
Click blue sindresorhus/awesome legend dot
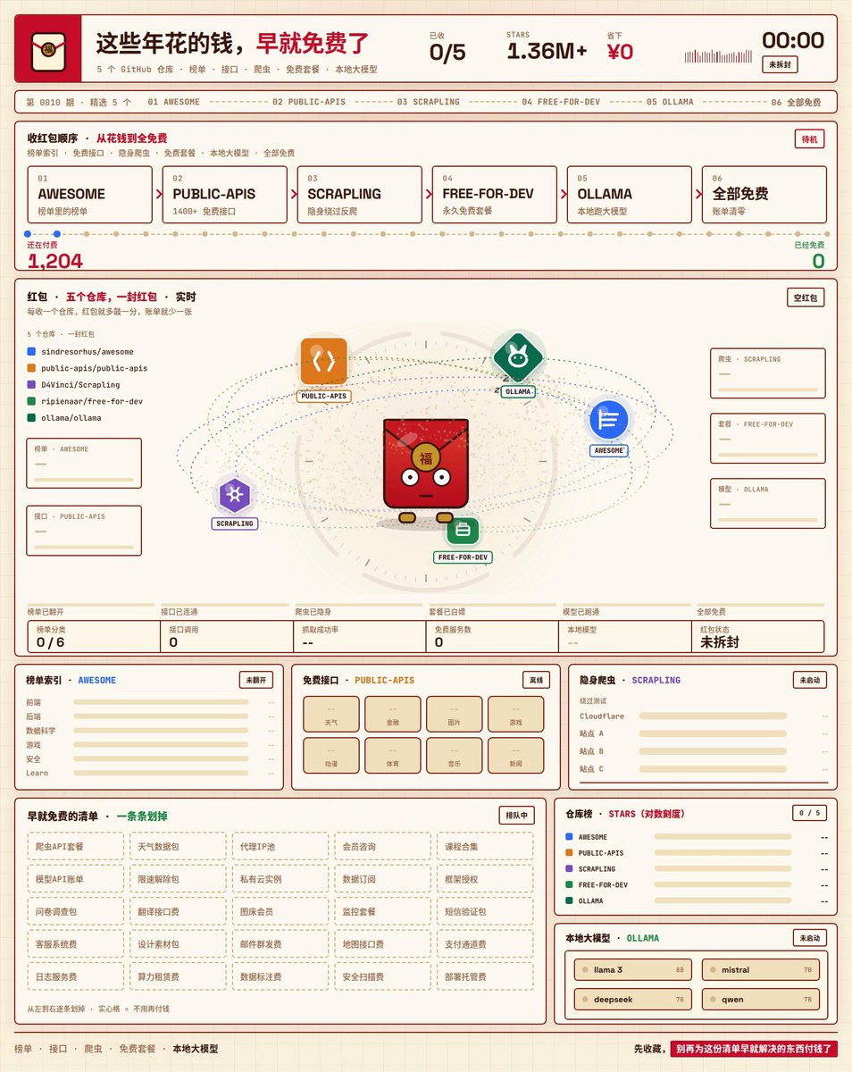[32, 352]
